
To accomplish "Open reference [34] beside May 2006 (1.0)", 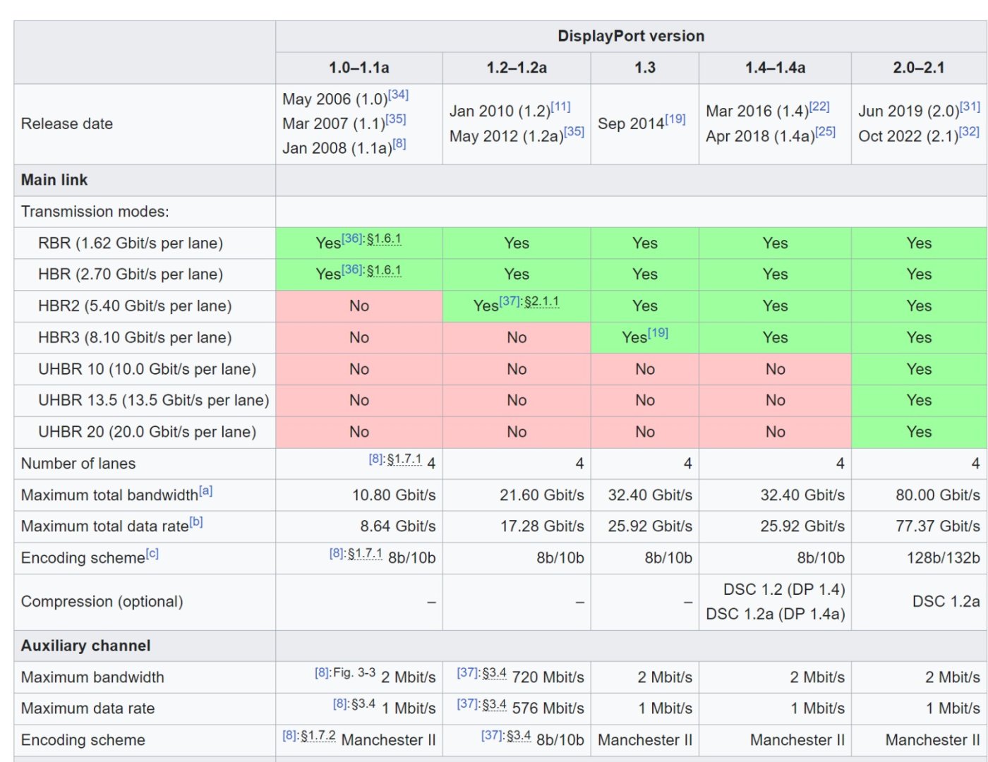I will pyautogui.click(x=398, y=95).
